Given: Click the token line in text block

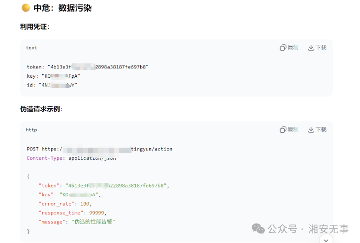Looking at the screenshot, I should 87,67.
